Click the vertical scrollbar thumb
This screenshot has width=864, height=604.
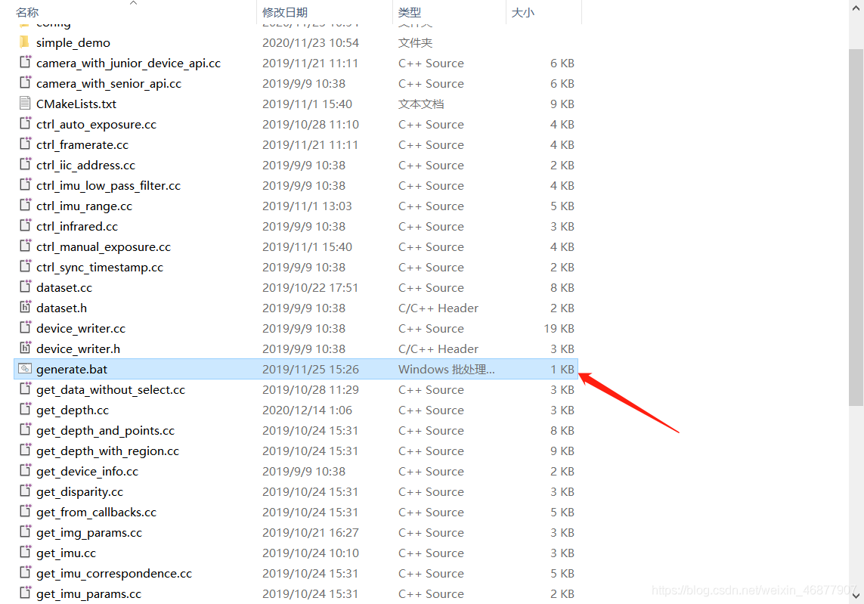pos(856,227)
